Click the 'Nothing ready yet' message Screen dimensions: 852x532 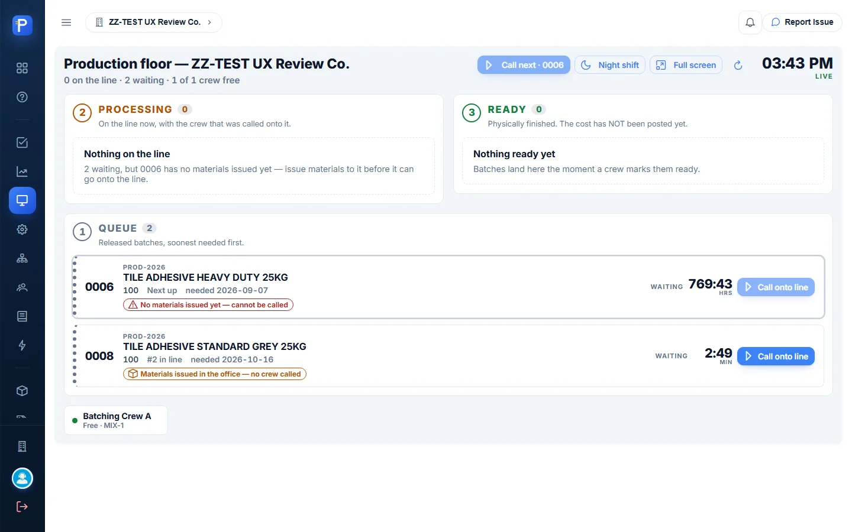pyautogui.click(x=514, y=154)
